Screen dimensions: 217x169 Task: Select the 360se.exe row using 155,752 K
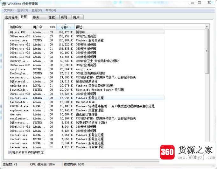(87, 36)
